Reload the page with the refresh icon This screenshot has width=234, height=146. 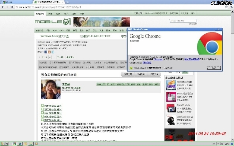click(x=12, y=7)
